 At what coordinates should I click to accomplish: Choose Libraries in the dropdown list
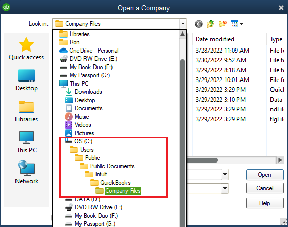click(x=74, y=34)
